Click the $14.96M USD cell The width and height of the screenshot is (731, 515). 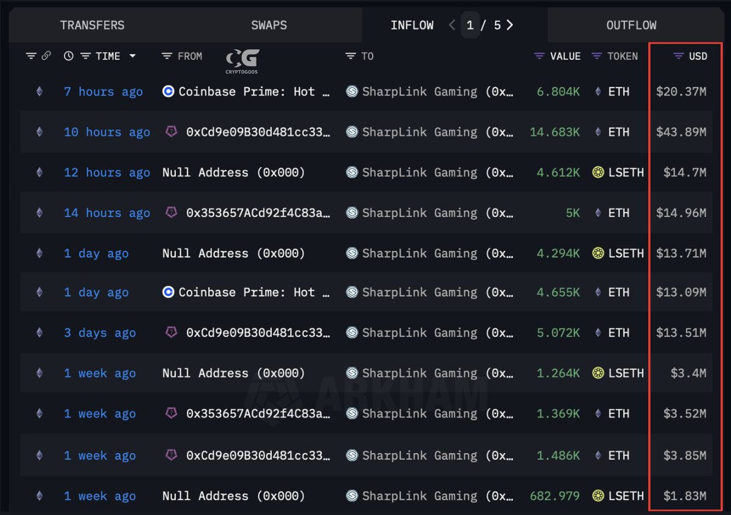tap(681, 212)
